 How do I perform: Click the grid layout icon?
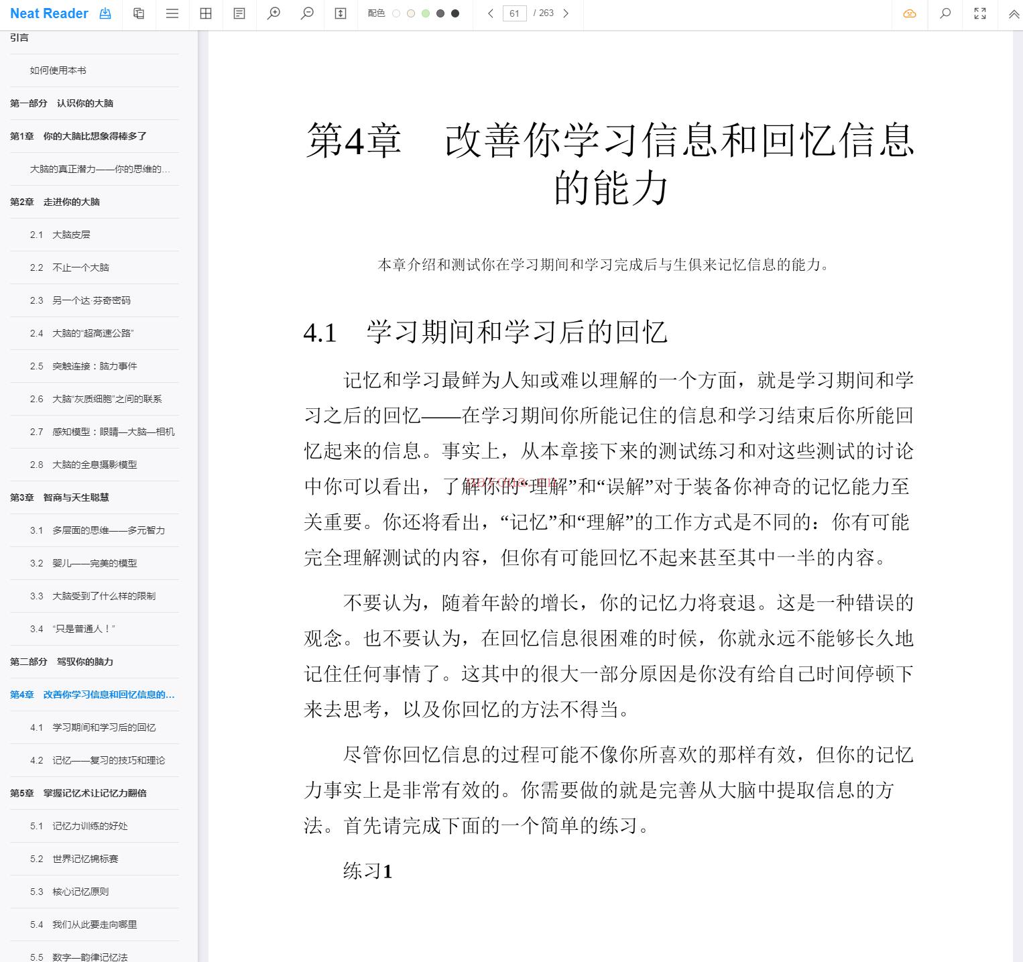pyautogui.click(x=206, y=13)
